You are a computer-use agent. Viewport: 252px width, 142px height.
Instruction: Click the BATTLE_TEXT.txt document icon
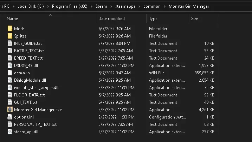[x=10, y=50]
